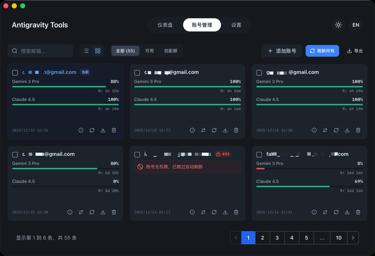The width and height of the screenshot is (375, 256).
Task: Open the 仪表盘 dashboard tab
Action: point(165,25)
